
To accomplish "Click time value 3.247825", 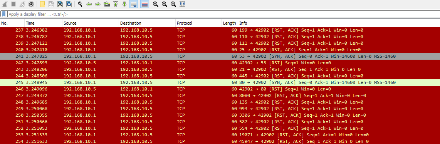I will [x=36, y=56].
